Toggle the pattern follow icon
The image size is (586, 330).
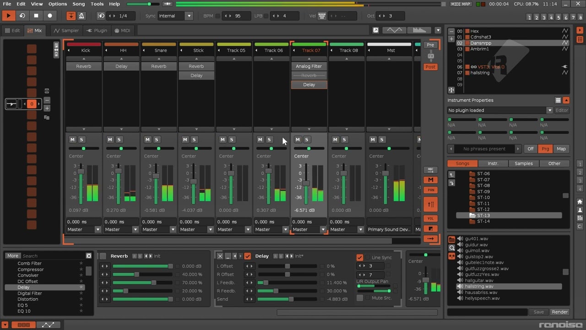(71, 16)
